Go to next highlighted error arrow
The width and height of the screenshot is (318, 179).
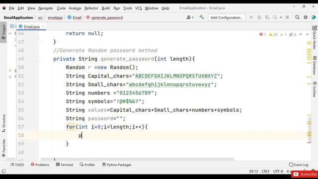click(x=308, y=34)
